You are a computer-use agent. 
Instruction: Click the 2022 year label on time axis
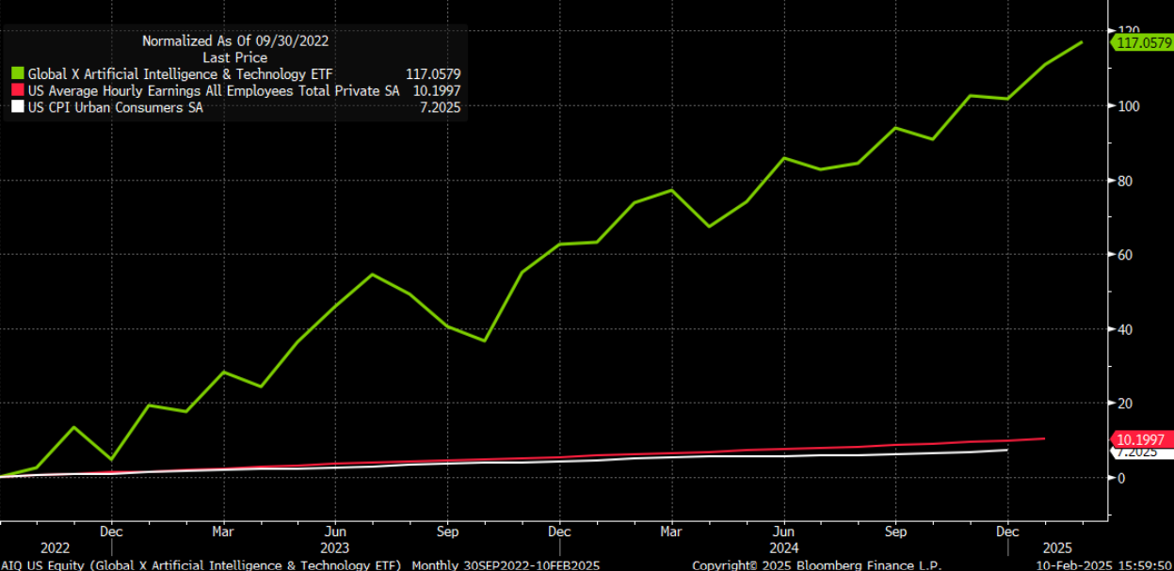click(55, 547)
